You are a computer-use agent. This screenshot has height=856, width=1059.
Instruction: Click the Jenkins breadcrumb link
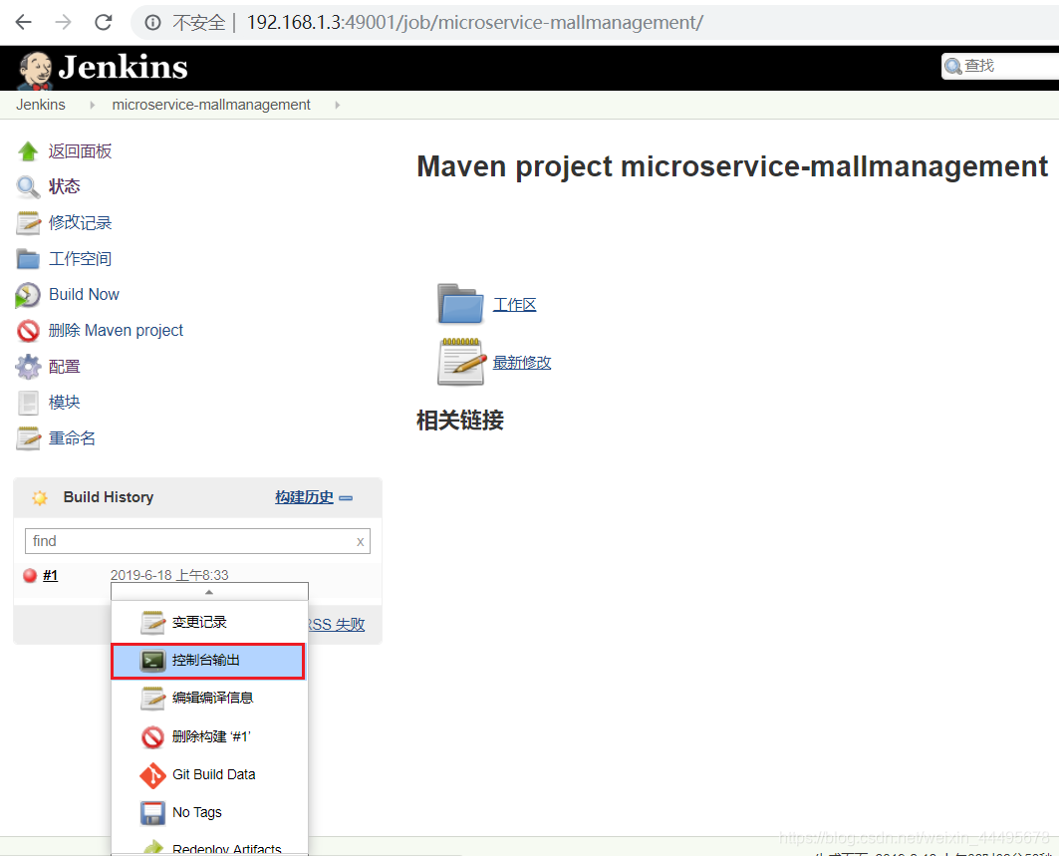click(x=41, y=105)
